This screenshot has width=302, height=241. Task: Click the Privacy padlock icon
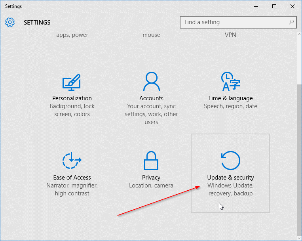tap(151, 161)
